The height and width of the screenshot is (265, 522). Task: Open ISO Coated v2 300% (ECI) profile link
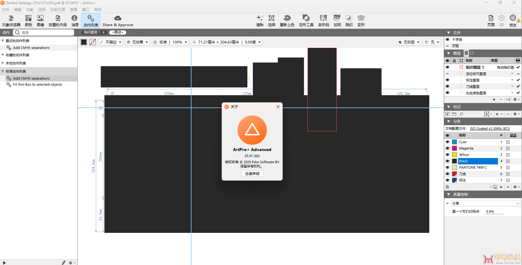click(490, 129)
